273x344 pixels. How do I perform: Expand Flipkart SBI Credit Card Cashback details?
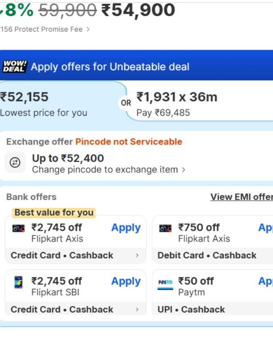point(137,309)
